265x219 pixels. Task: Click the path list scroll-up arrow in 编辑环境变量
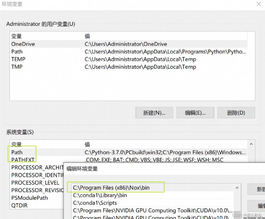pos(237,188)
